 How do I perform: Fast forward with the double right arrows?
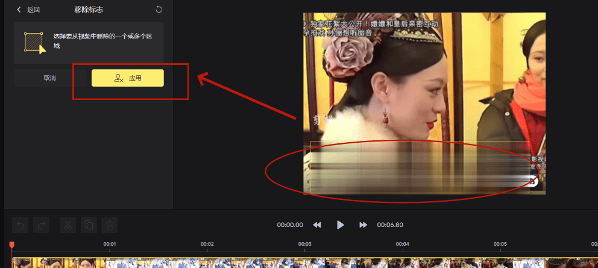click(363, 225)
